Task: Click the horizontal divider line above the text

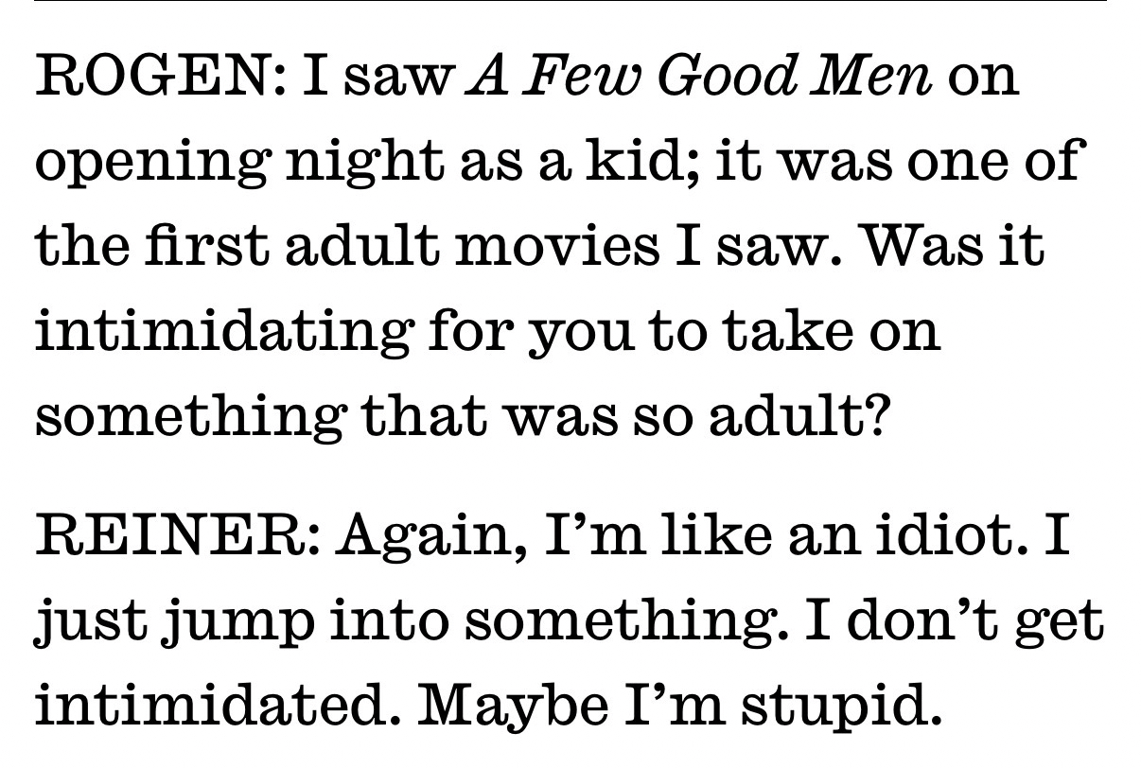Action: pyautogui.click(x=570, y=2)
